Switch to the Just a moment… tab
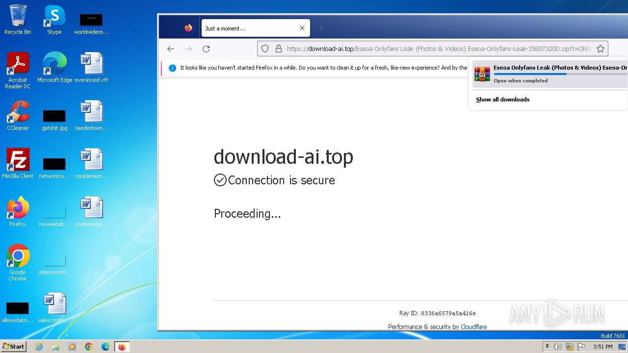The height and width of the screenshot is (353, 628). pos(256,28)
